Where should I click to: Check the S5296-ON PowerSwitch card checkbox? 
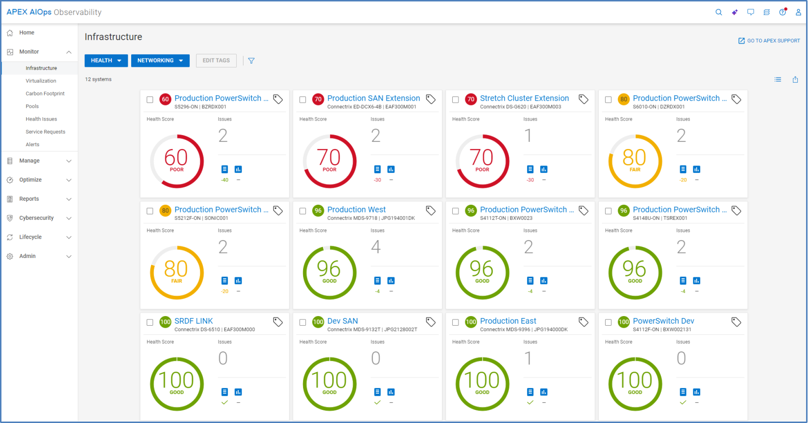pos(150,100)
